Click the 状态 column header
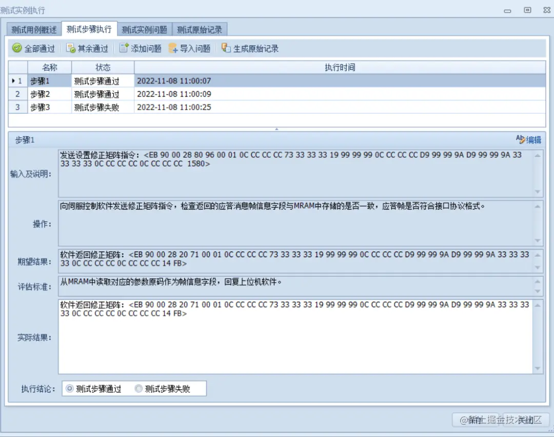The image size is (554, 437). [x=103, y=68]
